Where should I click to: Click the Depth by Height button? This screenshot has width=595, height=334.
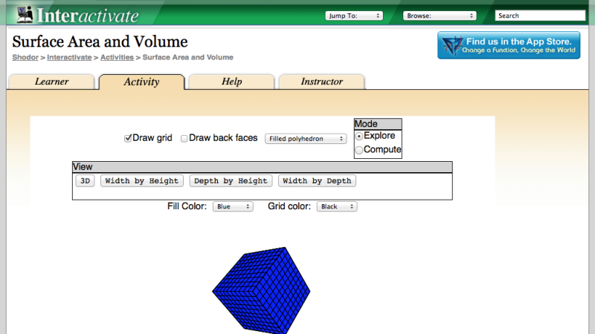(x=231, y=181)
